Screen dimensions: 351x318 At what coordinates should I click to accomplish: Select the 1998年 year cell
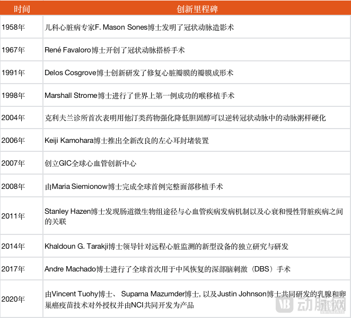(13, 96)
